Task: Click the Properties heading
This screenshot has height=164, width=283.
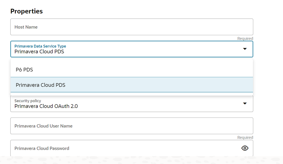Action: [27, 11]
